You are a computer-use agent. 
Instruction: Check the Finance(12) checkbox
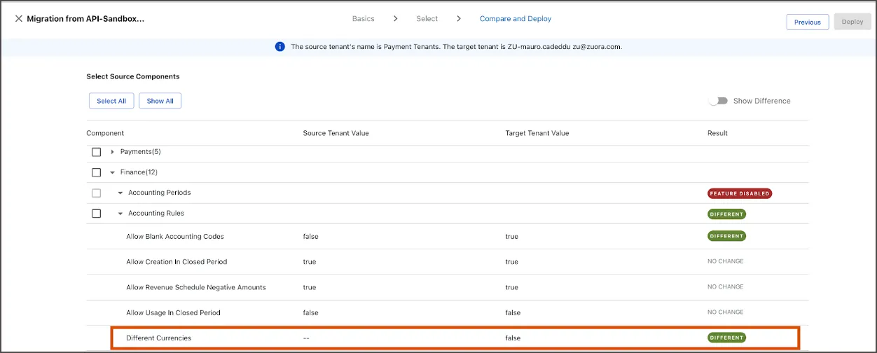click(x=97, y=172)
